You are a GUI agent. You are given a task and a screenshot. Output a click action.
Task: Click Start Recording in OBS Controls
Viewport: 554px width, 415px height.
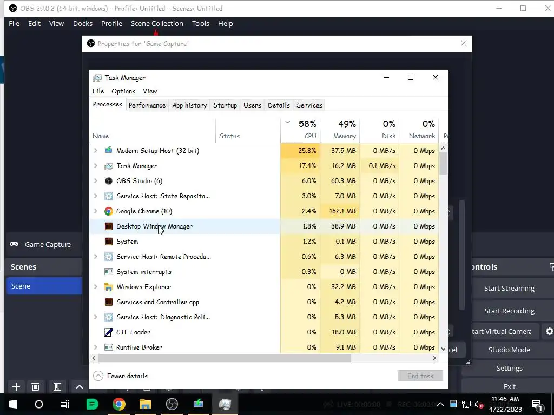pyautogui.click(x=509, y=311)
